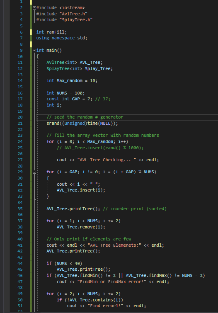Collapse the #include block fold box

click(x=34, y=8)
